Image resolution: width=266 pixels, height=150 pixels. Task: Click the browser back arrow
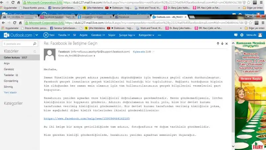[x=4, y=23]
